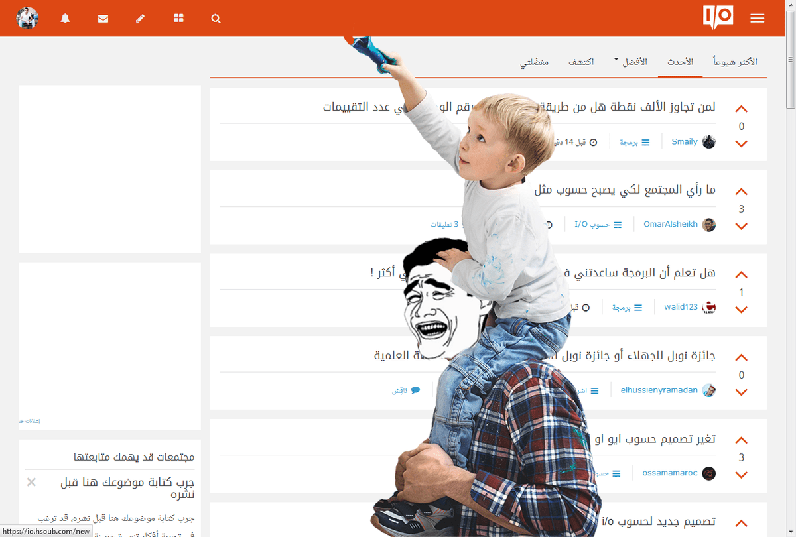The height and width of the screenshot is (537, 796).
Task: Expand the الأفضل dropdown arrow
Action: pos(616,58)
